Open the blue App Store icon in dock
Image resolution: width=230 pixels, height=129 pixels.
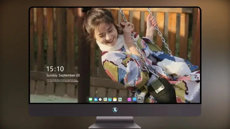(x=134, y=99)
